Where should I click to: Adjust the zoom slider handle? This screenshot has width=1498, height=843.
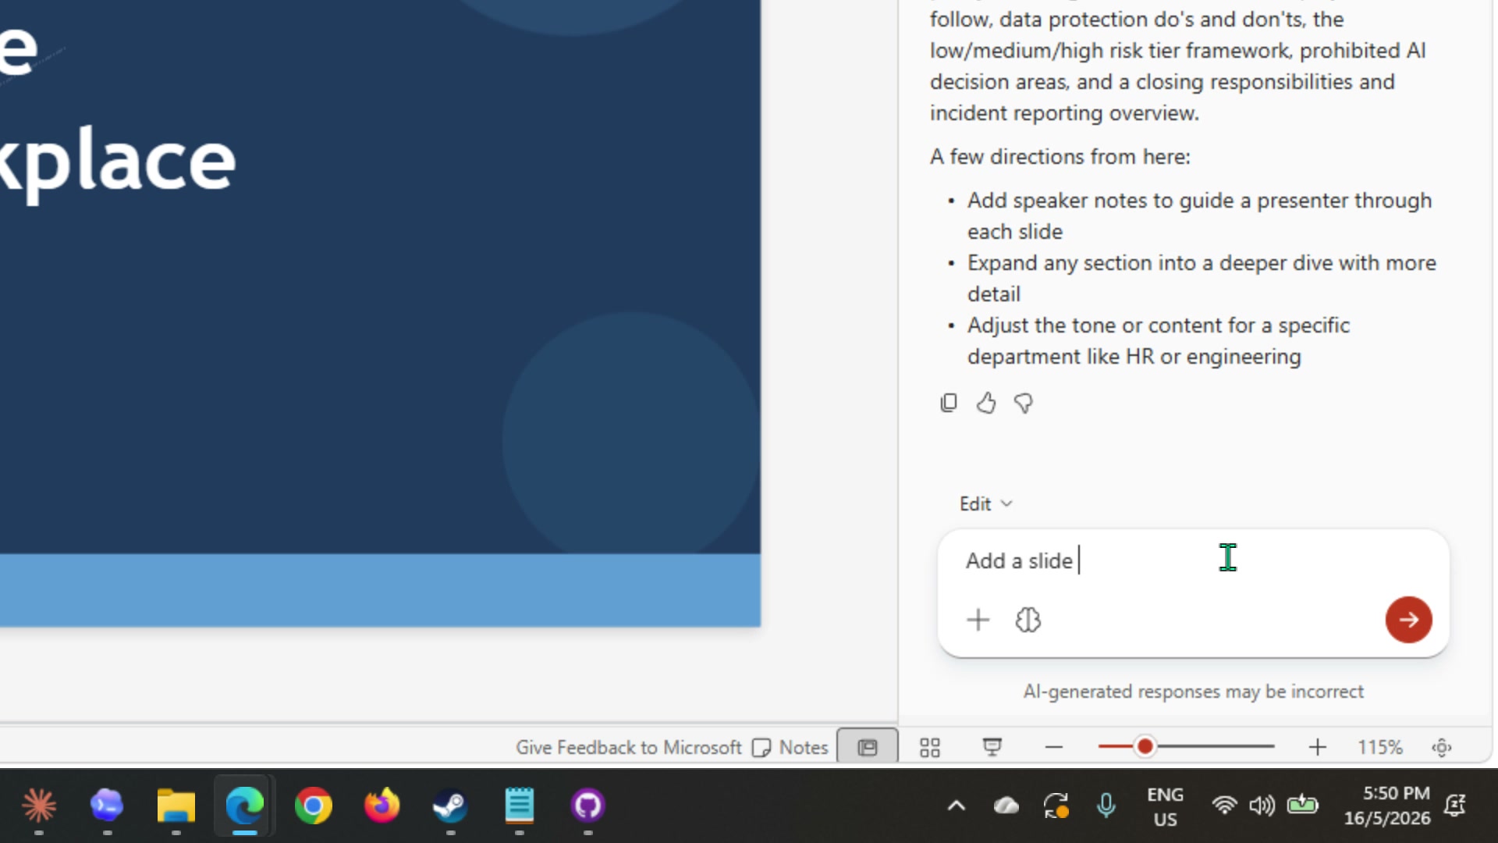point(1145,747)
